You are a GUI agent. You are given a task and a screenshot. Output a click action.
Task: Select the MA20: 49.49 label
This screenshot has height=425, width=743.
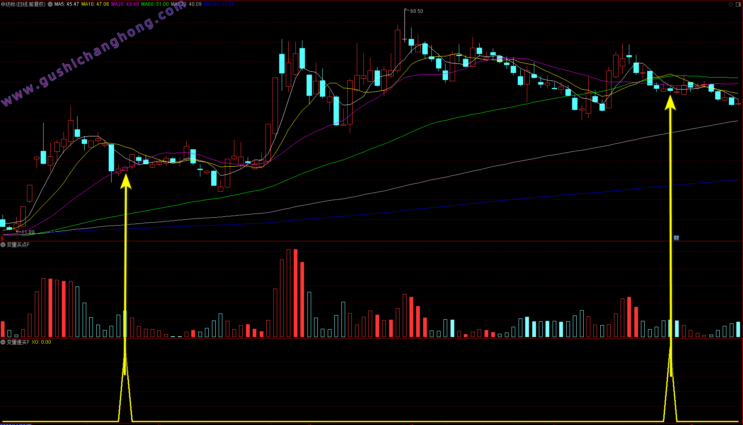click(x=125, y=4)
